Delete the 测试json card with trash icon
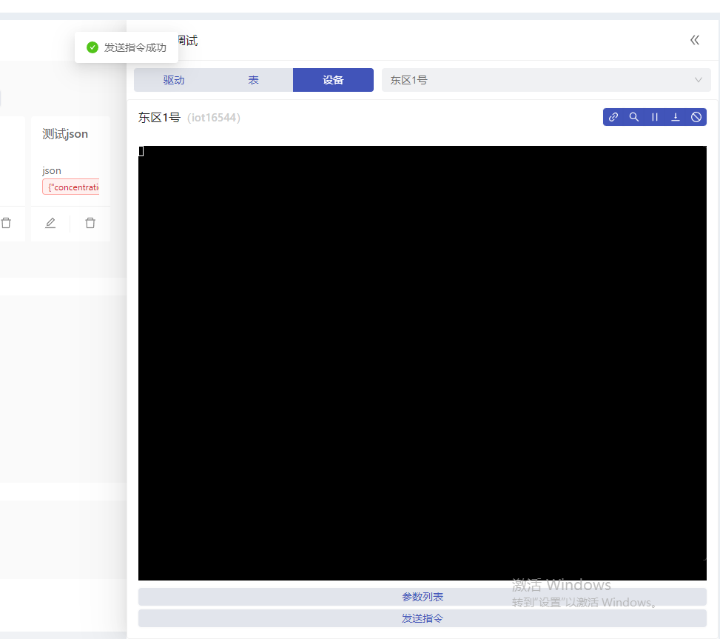The height and width of the screenshot is (639, 720). click(x=90, y=224)
